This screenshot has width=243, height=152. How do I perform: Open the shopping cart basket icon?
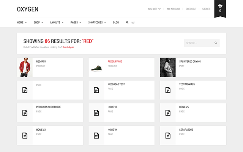point(220,6)
